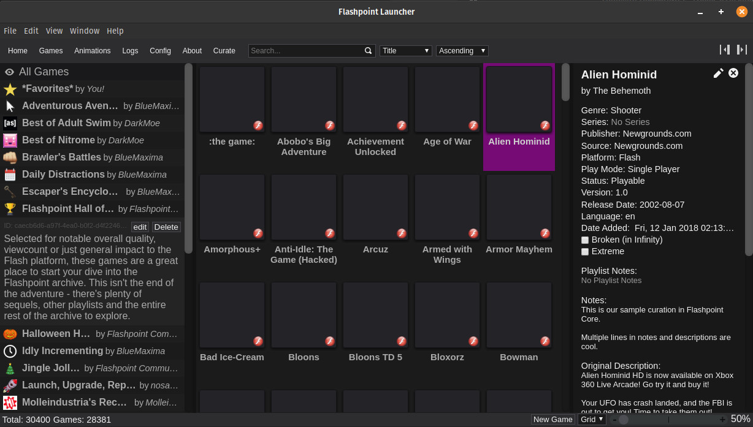The height and width of the screenshot is (427, 753).
Task: Click the playlist sidebar scrollbar
Action: pyautogui.click(x=188, y=158)
